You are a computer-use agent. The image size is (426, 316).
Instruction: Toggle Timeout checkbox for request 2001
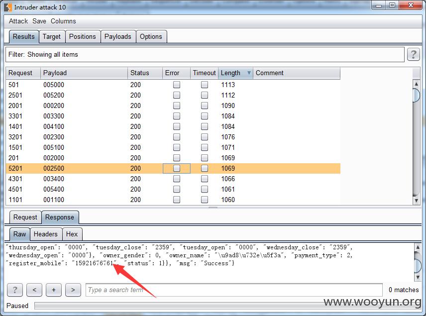[x=205, y=105]
